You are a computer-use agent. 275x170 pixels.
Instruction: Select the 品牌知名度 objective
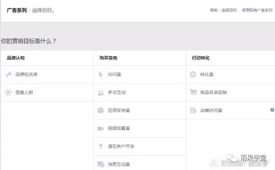47,74
